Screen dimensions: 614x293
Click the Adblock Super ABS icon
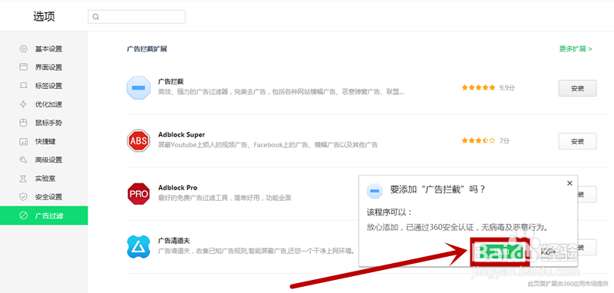tap(139, 141)
